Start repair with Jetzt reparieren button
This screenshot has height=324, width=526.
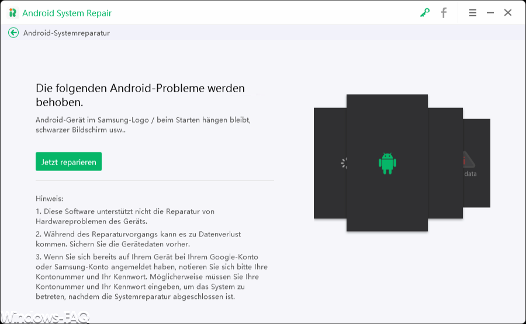69,162
